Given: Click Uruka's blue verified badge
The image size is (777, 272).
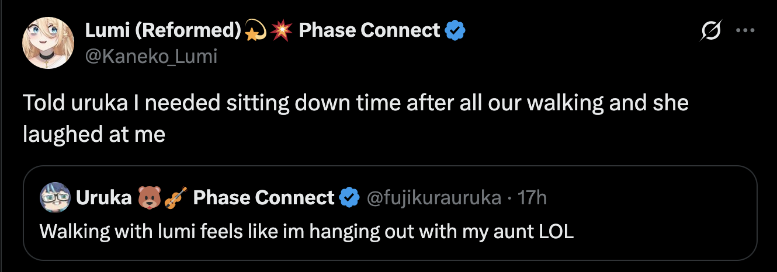Looking at the screenshot, I should (x=349, y=198).
